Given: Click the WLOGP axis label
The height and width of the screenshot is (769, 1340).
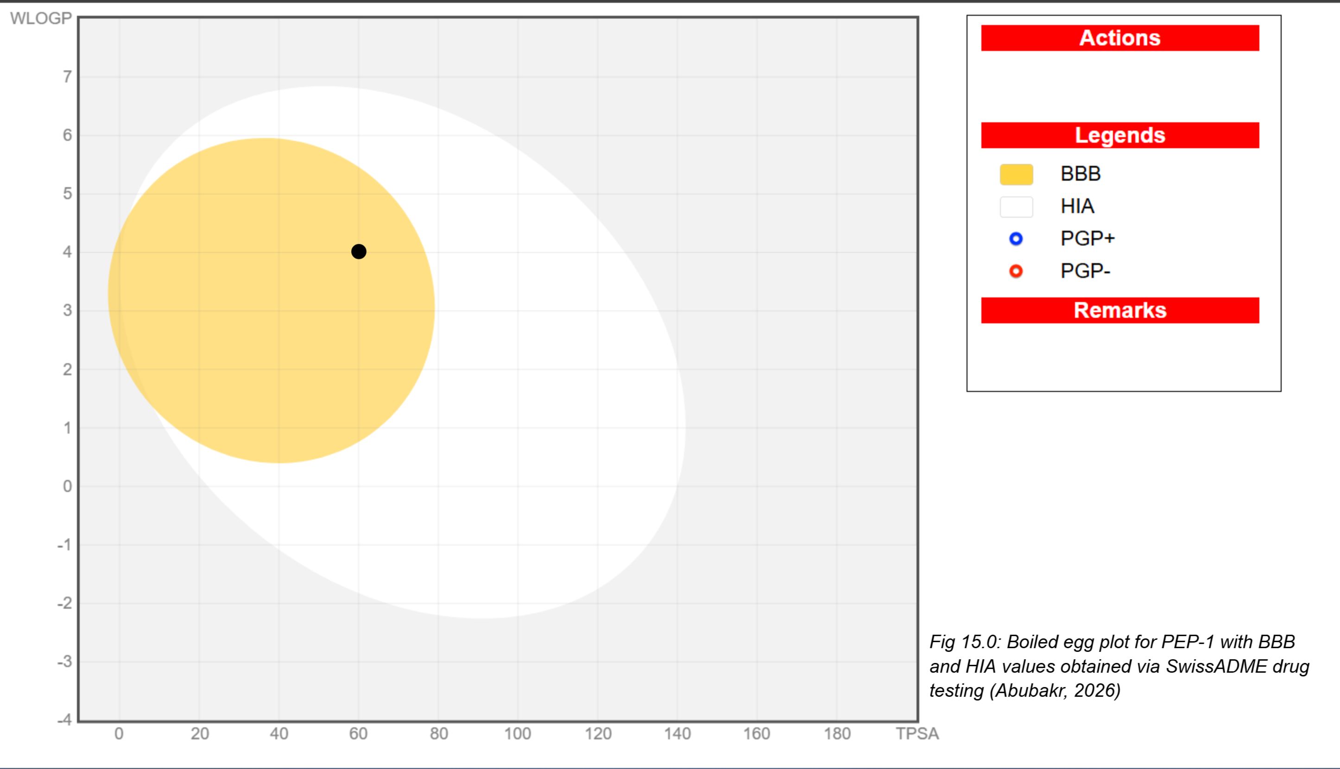Looking at the screenshot, I should 41,19.
